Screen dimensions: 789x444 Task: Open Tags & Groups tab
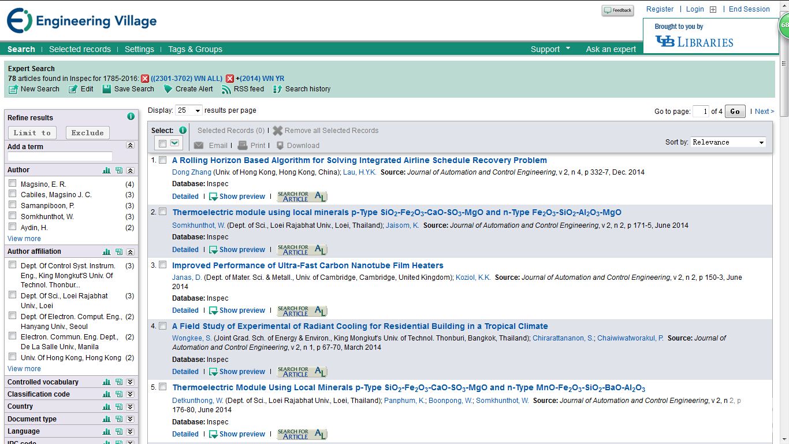pos(195,49)
